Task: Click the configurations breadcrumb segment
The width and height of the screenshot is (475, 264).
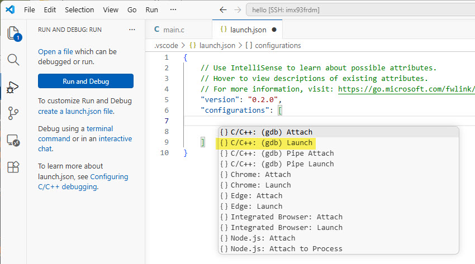Action: tap(273, 45)
